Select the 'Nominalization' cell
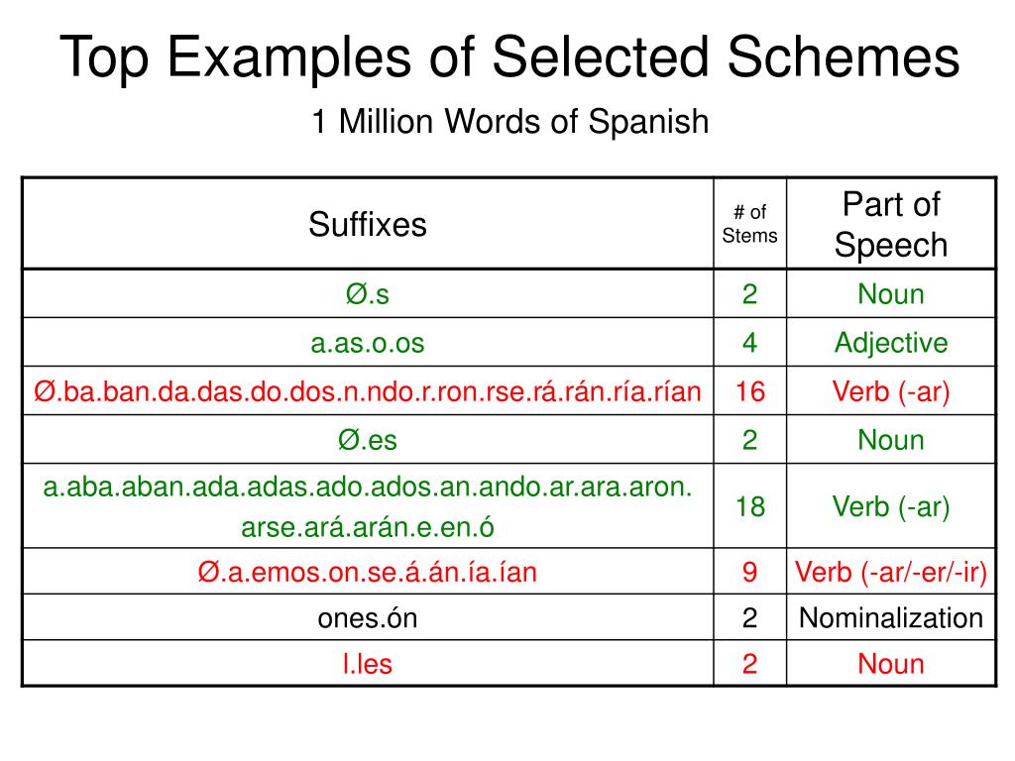Image resolution: width=1015 pixels, height=761 pixels. pos(891,617)
